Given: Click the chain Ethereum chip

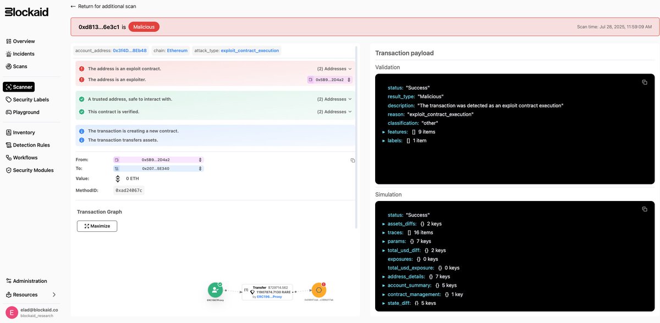Looking at the screenshot, I should [x=170, y=51].
